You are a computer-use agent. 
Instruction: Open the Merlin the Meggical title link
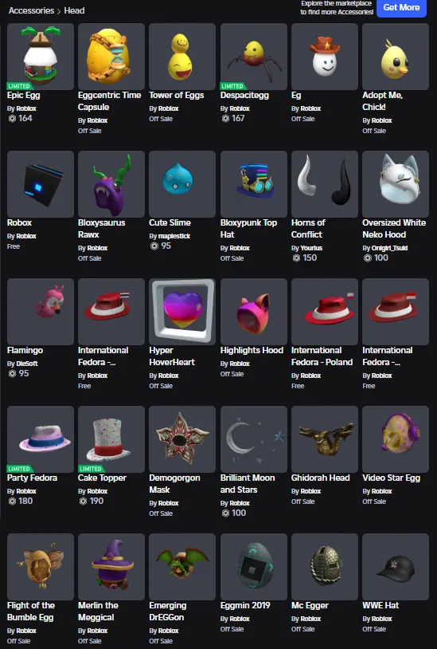(98, 612)
